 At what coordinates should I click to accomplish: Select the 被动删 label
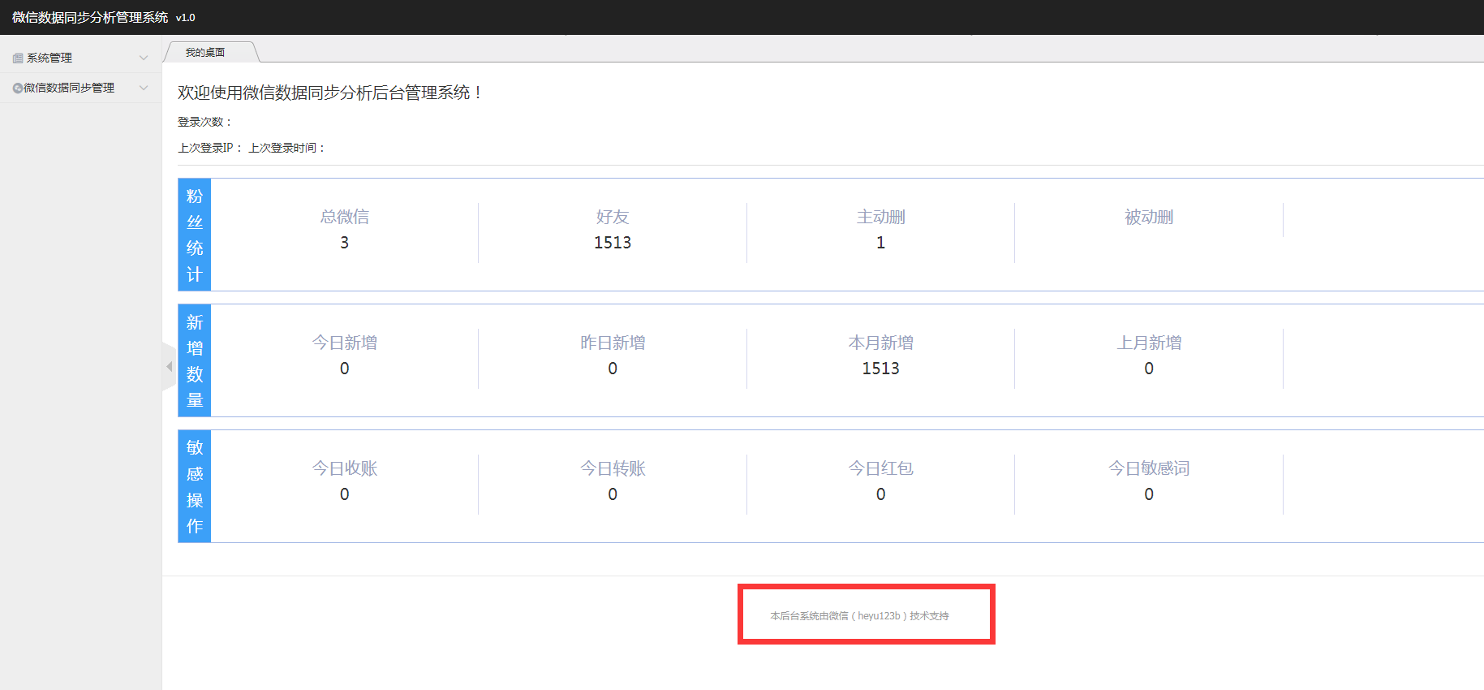[x=1149, y=217]
